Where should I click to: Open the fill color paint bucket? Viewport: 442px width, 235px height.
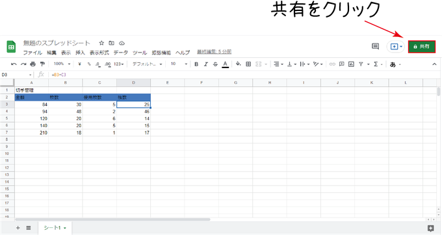(x=238, y=64)
